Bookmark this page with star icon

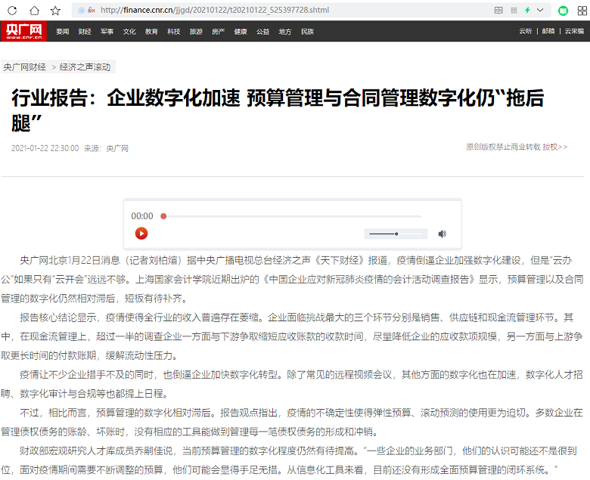pyautogui.click(x=55, y=11)
